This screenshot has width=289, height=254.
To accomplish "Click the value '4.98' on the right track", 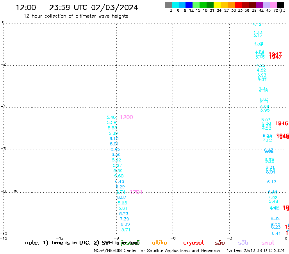I will pyautogui.click(x=273, y=198).
